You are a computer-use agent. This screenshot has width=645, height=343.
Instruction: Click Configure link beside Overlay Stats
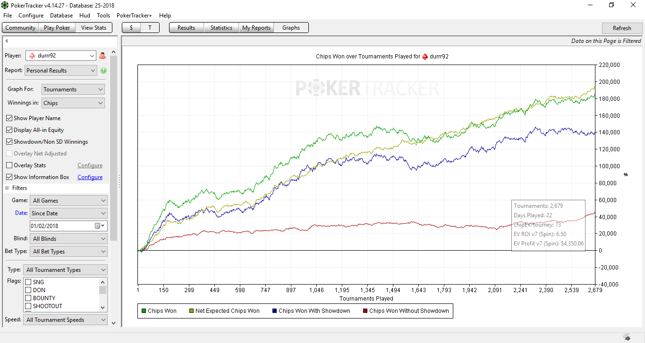(90, 165)
